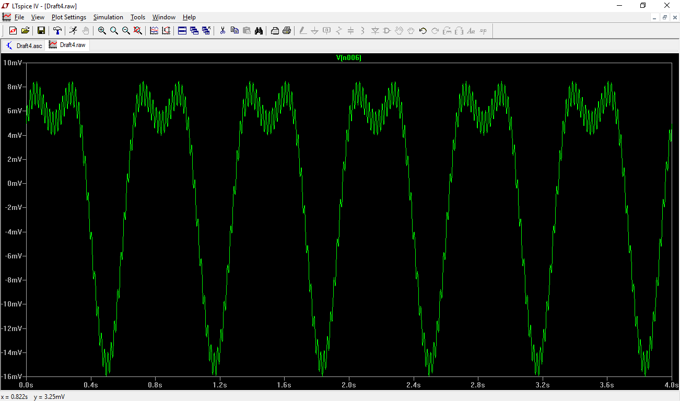This screenshot has width=680, height=401.
Task: Open the Plot Settings menu
Action: coord(69,17)
